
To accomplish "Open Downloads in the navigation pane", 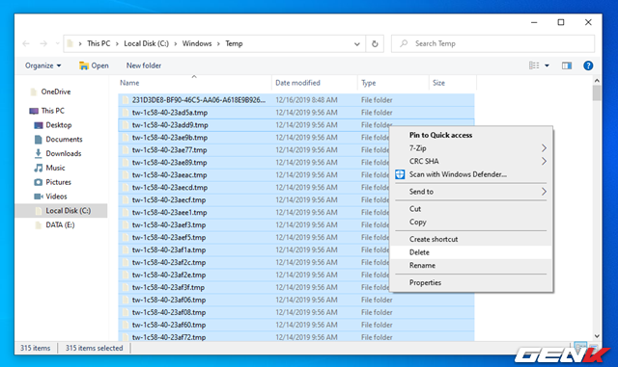I will [x=64, y=153].
